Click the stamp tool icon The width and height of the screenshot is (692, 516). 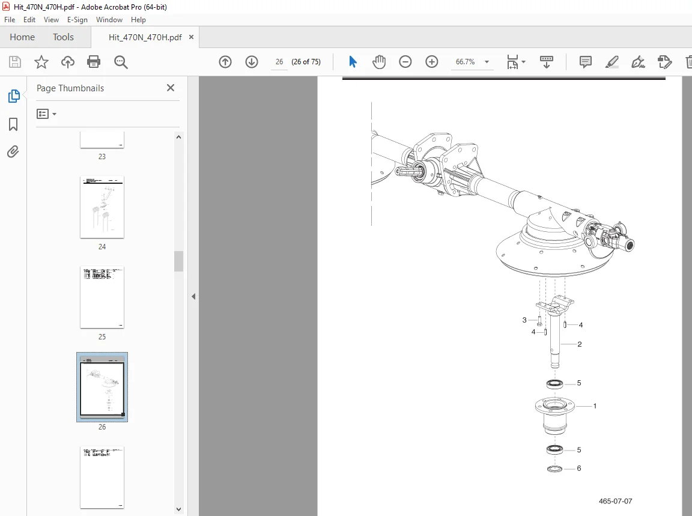pyautogui.click(x=664, y=62)
